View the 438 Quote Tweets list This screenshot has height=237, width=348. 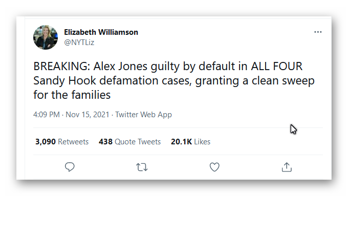click(129, 142)
